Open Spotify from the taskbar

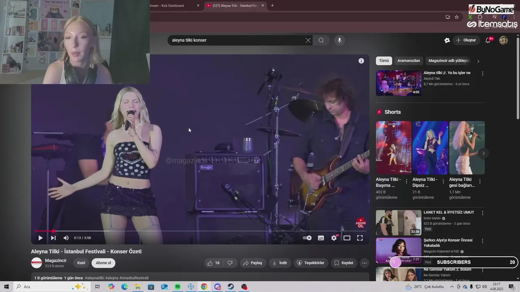(178, 287)
